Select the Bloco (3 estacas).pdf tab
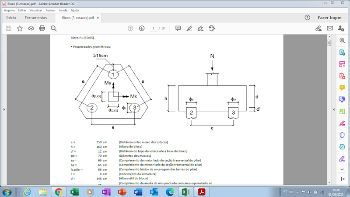Image resolution: width=350 pixels, height=197 pixels. tap(78, 18)
